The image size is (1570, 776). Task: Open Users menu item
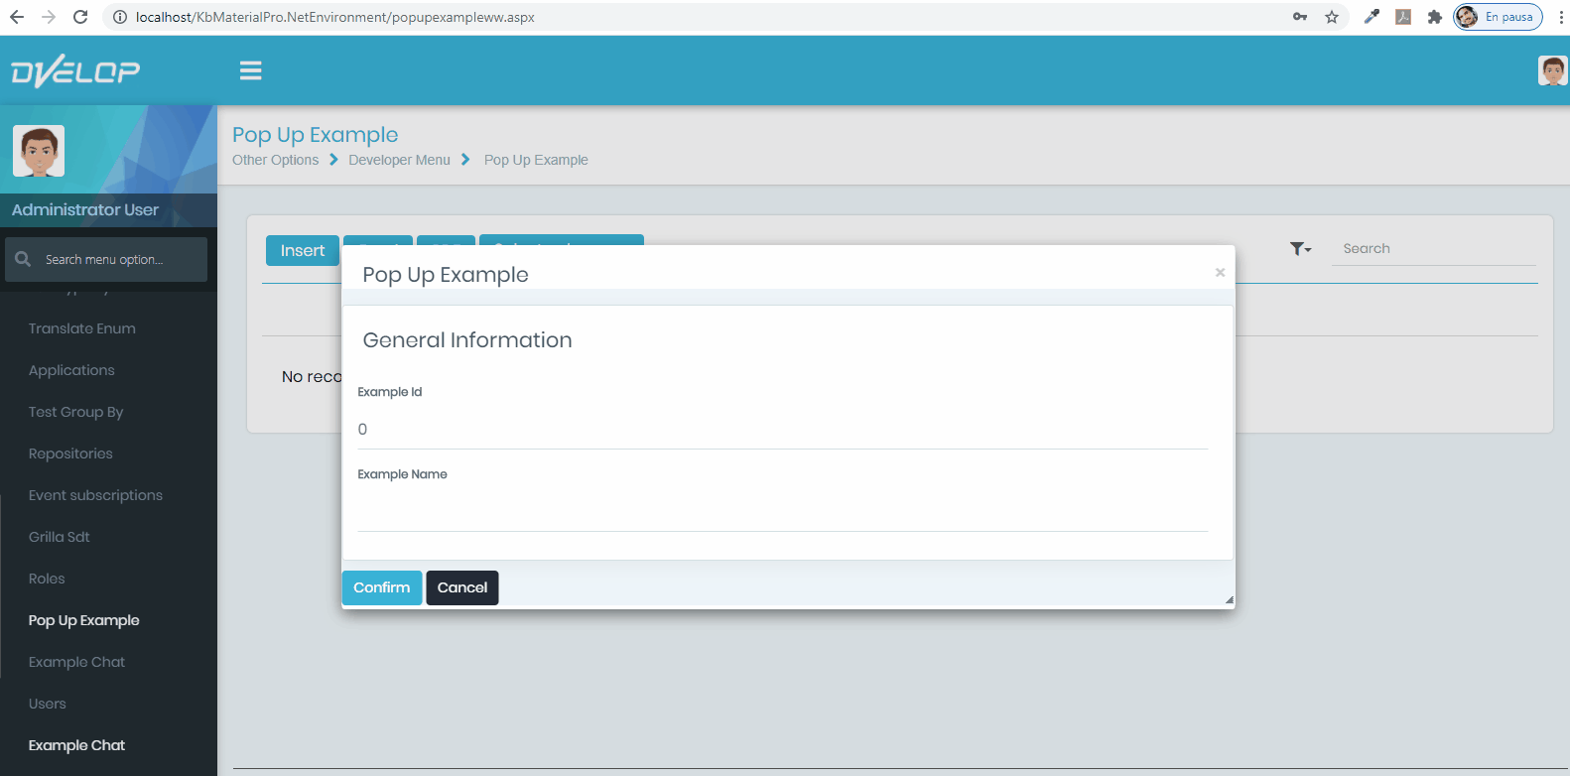click(x=48, y=704)
